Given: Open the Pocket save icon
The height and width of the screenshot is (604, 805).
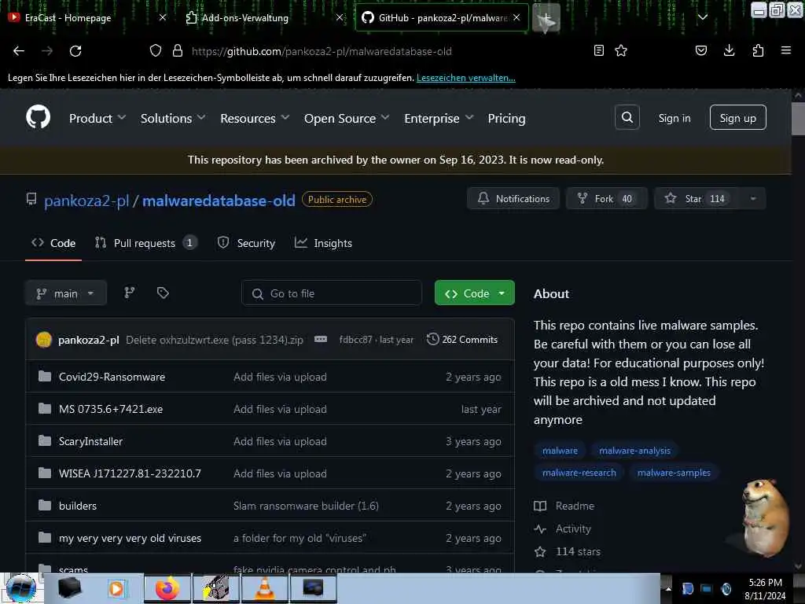Looking at the screenshot, I should 701,50.
